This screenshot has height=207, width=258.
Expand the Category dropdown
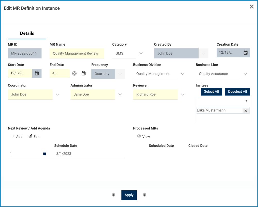point(141,53)
